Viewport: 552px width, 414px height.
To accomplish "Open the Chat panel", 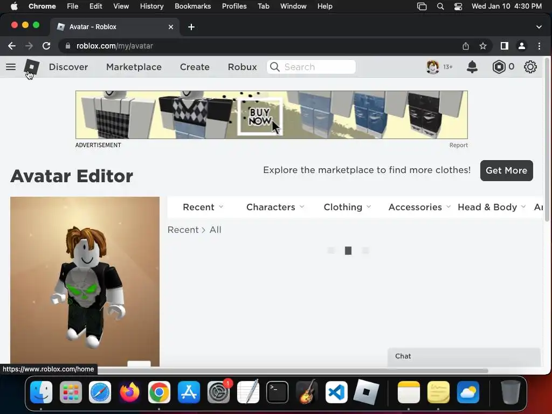I will coord(464,356).
